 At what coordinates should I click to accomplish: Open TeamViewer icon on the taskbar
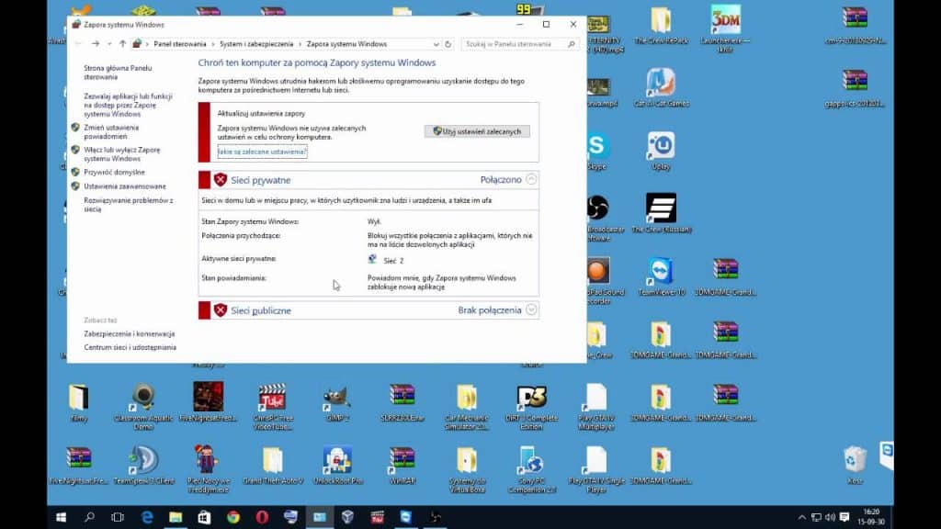coord(405,517)
